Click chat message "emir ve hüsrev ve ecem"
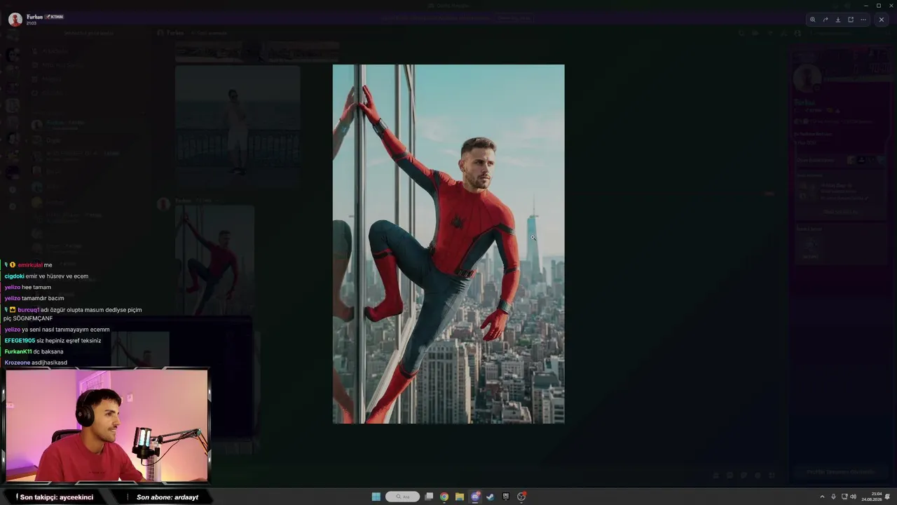The width and height of the screenshot is (897, 505). (57, 276)
